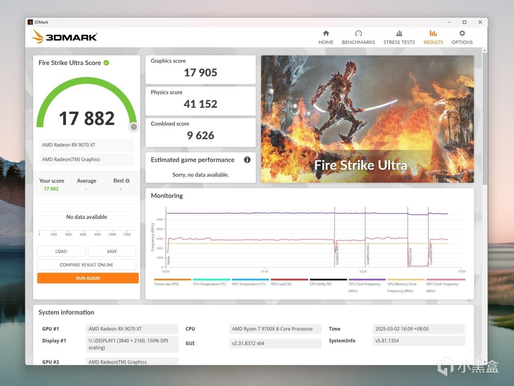
Task: Click AMD Radeon(TM) Graphics under score
Action: click(86, 159)
